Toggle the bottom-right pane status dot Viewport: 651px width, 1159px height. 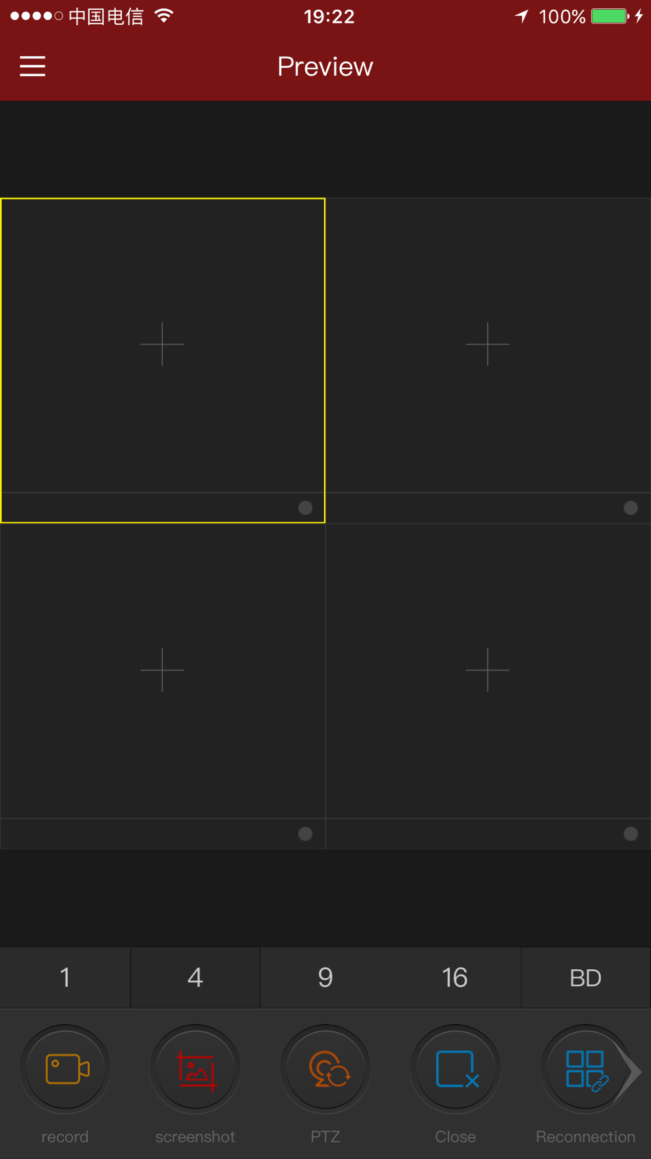point(631,834)
